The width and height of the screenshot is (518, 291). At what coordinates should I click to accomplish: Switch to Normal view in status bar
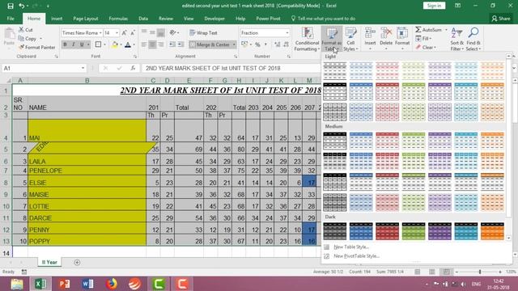click(418, 272)
